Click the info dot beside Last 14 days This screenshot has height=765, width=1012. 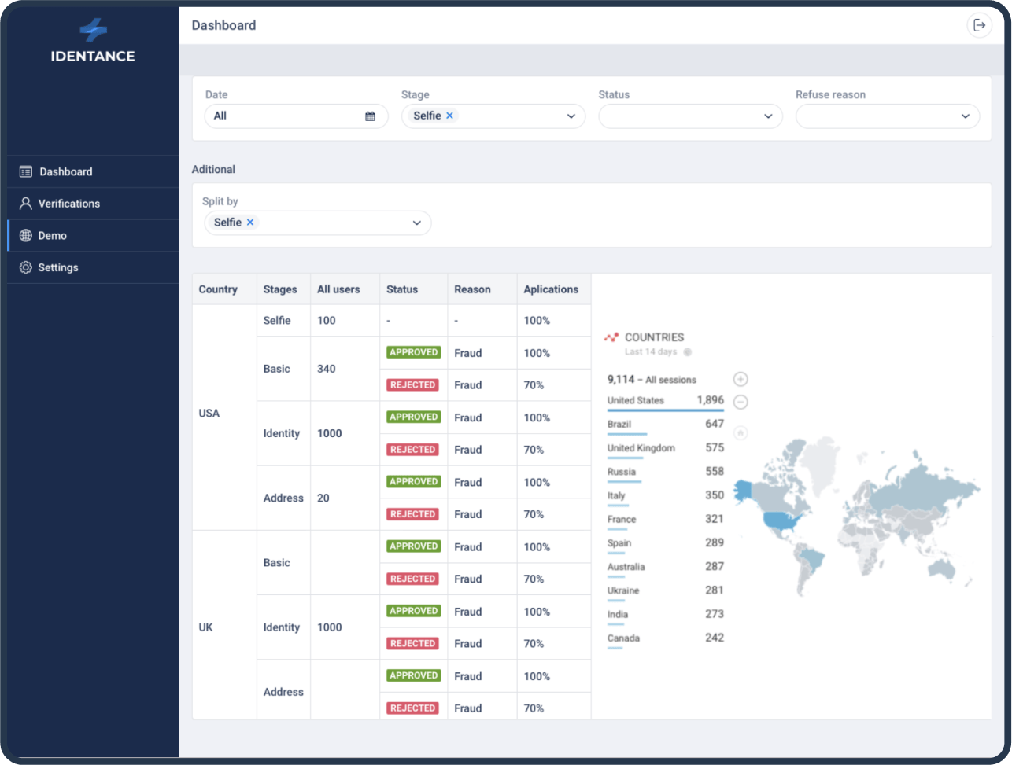pyautogui.click(x=688, y=352)
